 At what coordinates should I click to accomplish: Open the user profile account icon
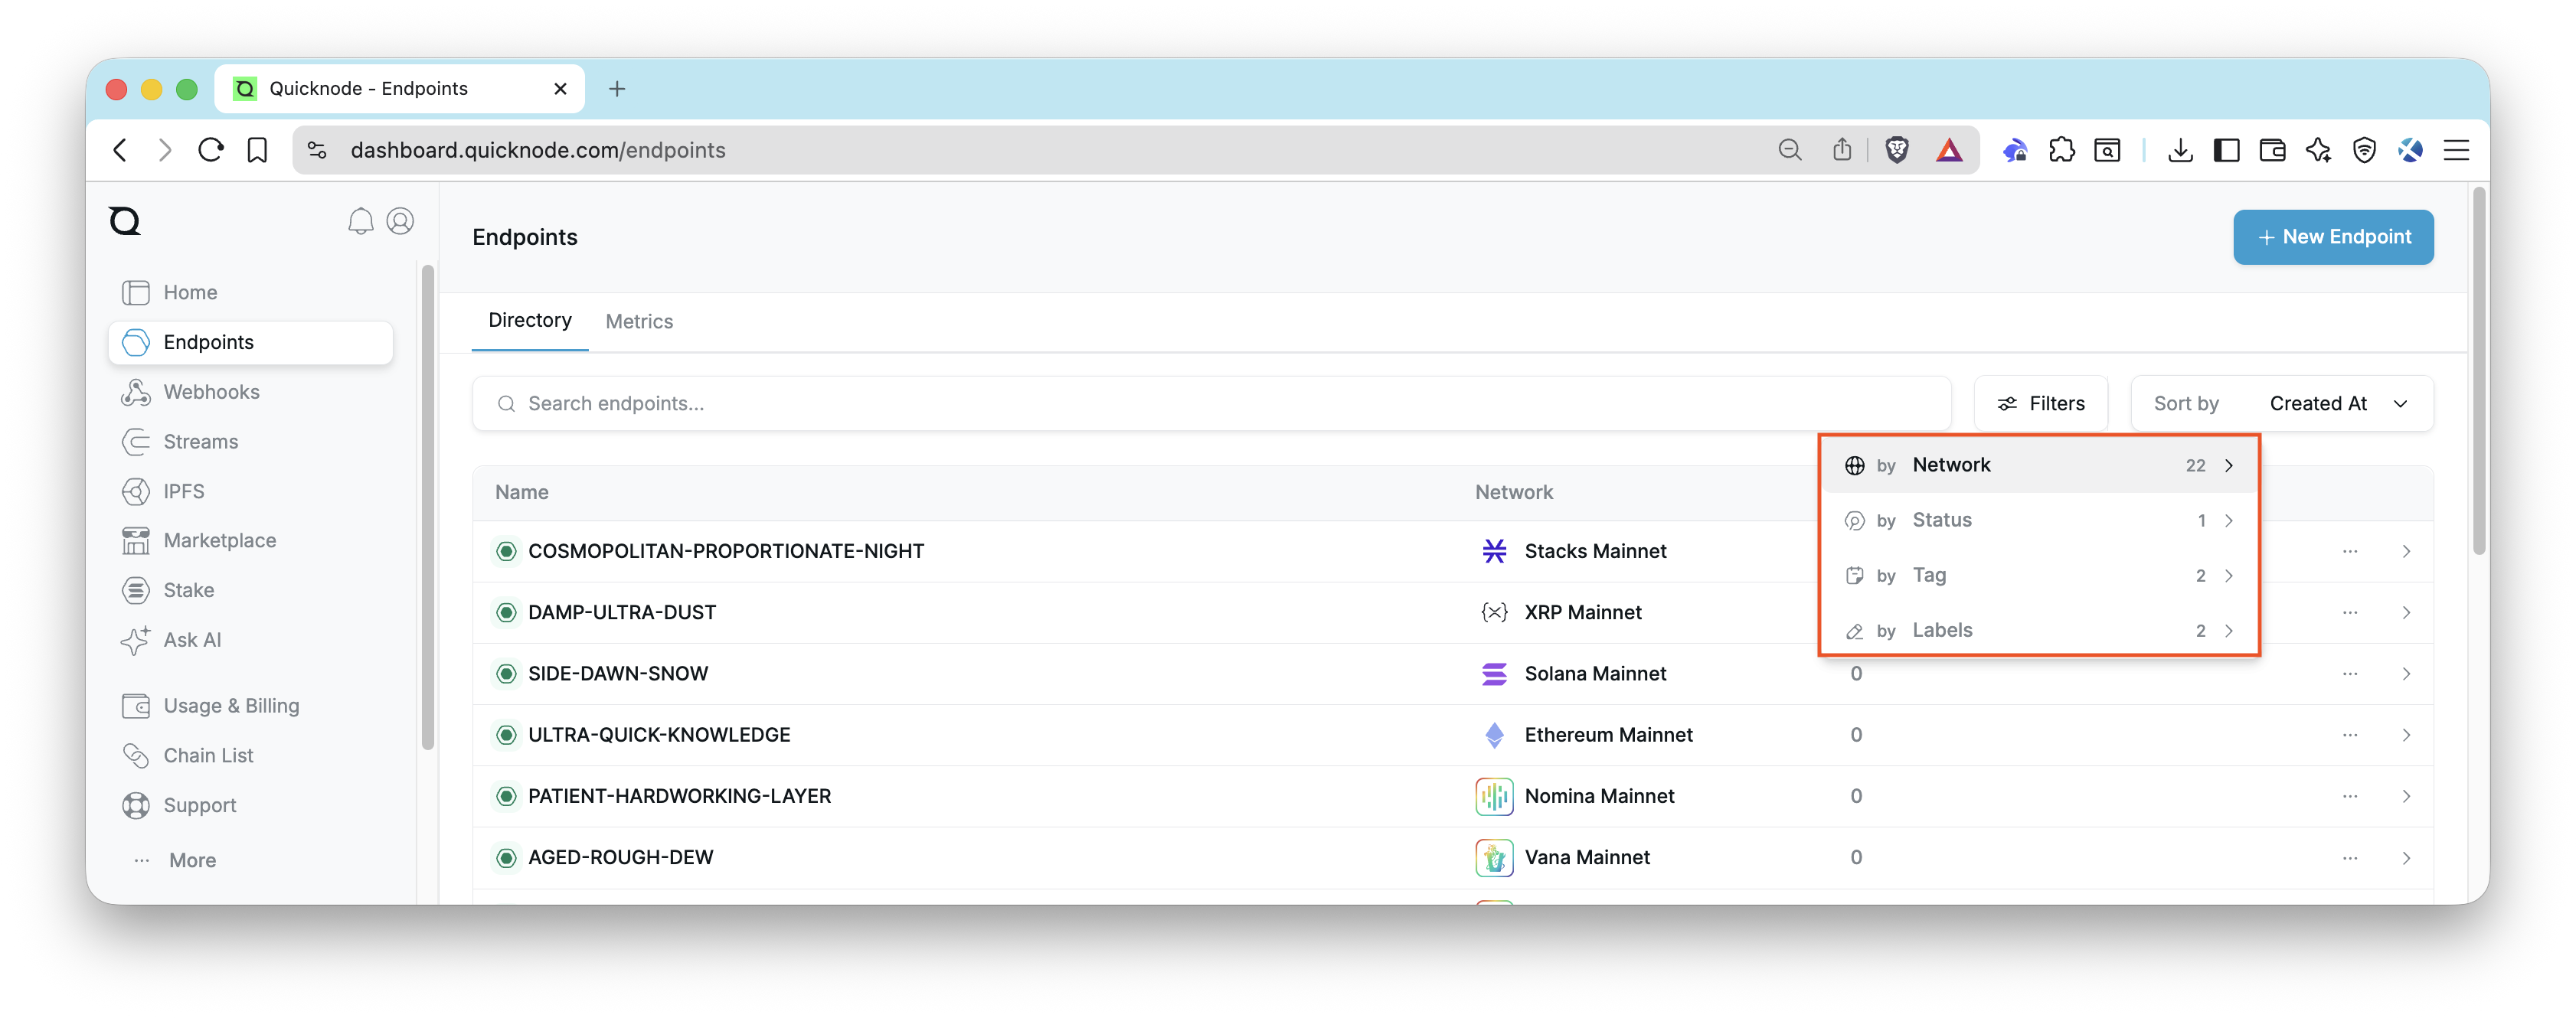[400, 221]
